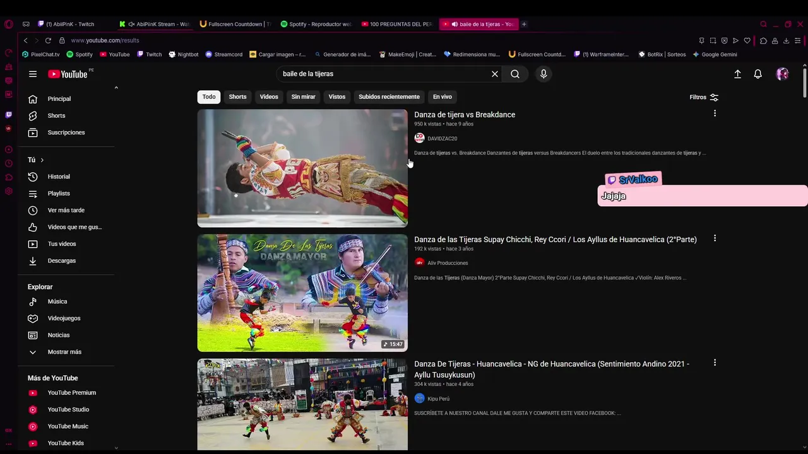Click heart bookmark icon in address bar
This screenshot has width=808, height=454.
click(x=747, y=40)
